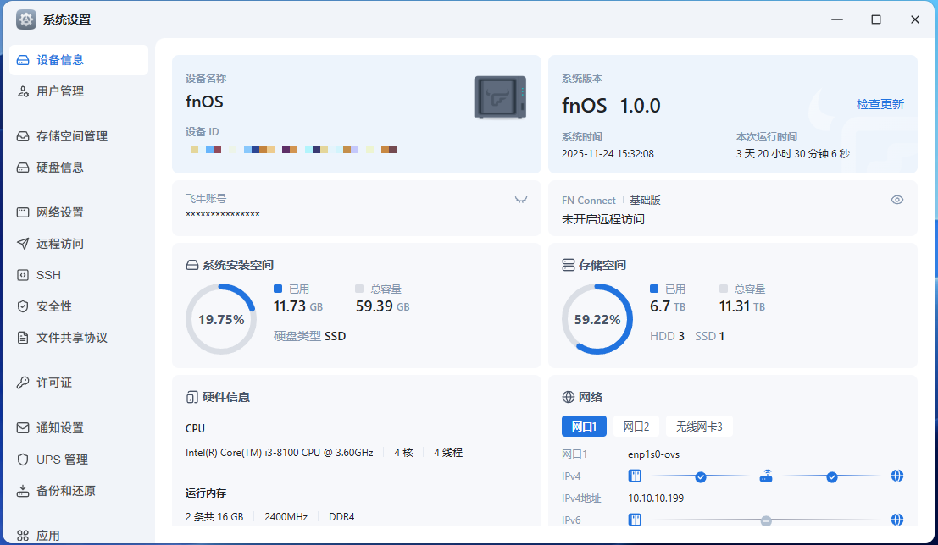Click the 安全性 shield icon
This screenshot has height=545, width=938.
tap(23, 306)
